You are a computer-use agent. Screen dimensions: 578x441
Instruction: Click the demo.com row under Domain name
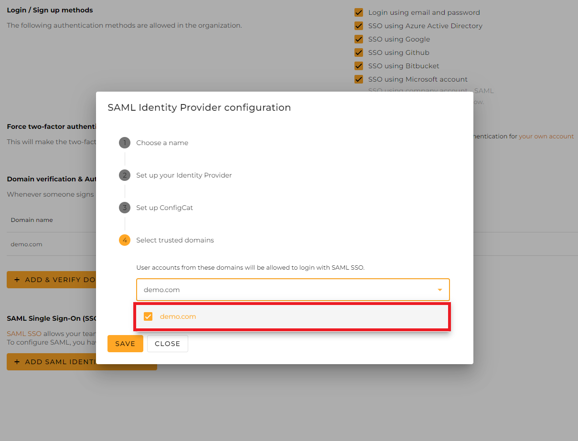point(26,244)
